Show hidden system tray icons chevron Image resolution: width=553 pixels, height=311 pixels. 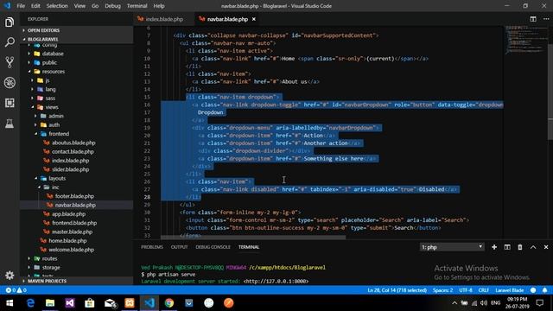click(454, 303)
